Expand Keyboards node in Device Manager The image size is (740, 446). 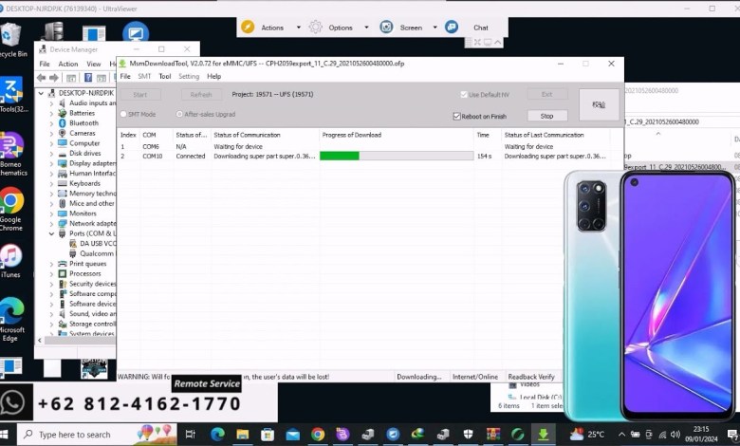coord(51,183)
